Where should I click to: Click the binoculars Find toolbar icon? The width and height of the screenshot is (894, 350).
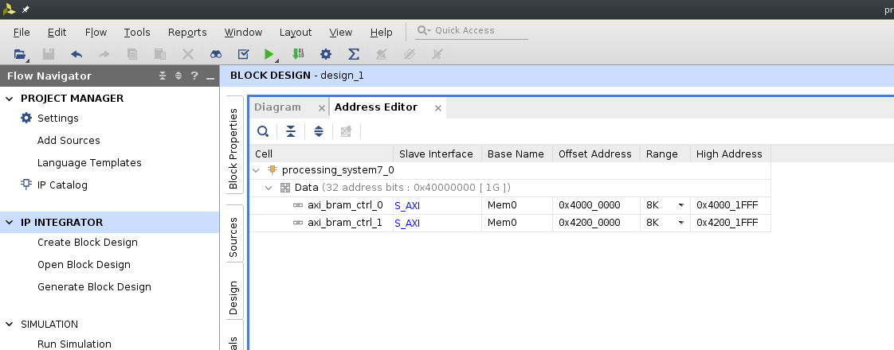click(x=216, y=54)
